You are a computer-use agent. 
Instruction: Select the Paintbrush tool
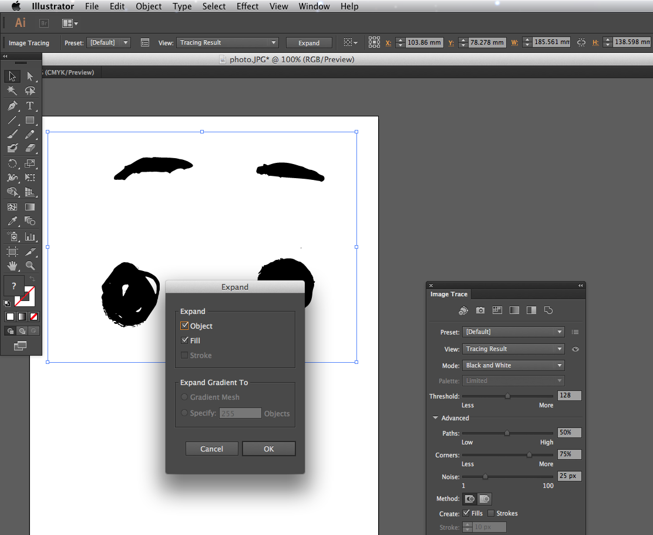(12, 134)
